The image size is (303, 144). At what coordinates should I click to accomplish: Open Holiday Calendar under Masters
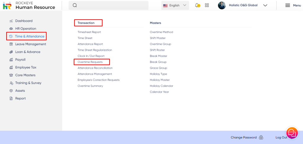coord(161,86)
